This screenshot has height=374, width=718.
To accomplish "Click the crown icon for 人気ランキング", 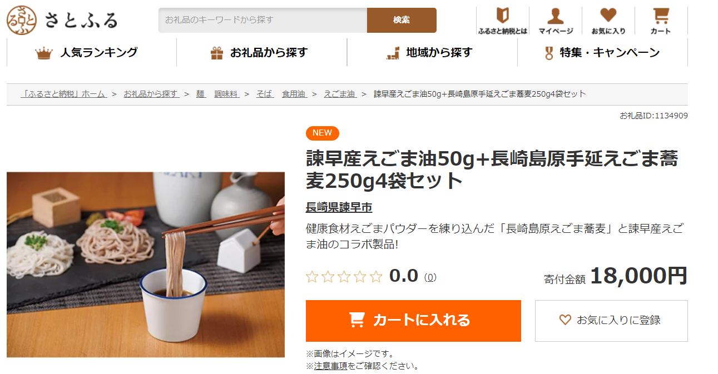I will point(44,53).
